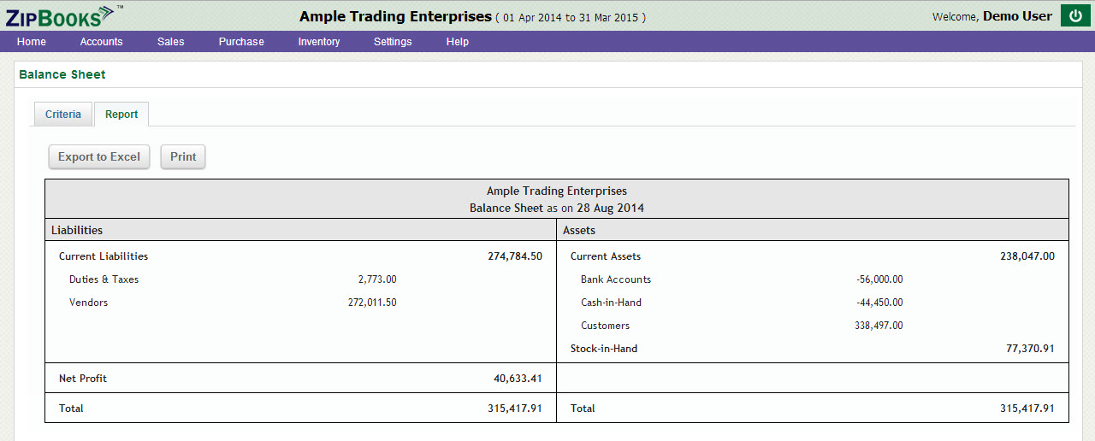Open the Settings menu
Viewport: 1095px width, 441px height.
tap(393, 42)
